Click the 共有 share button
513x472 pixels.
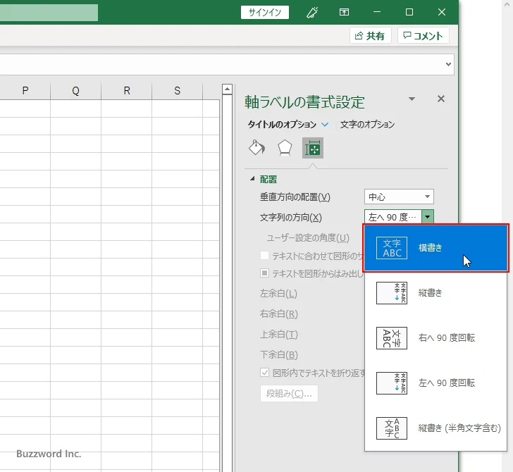coord(371,36)
